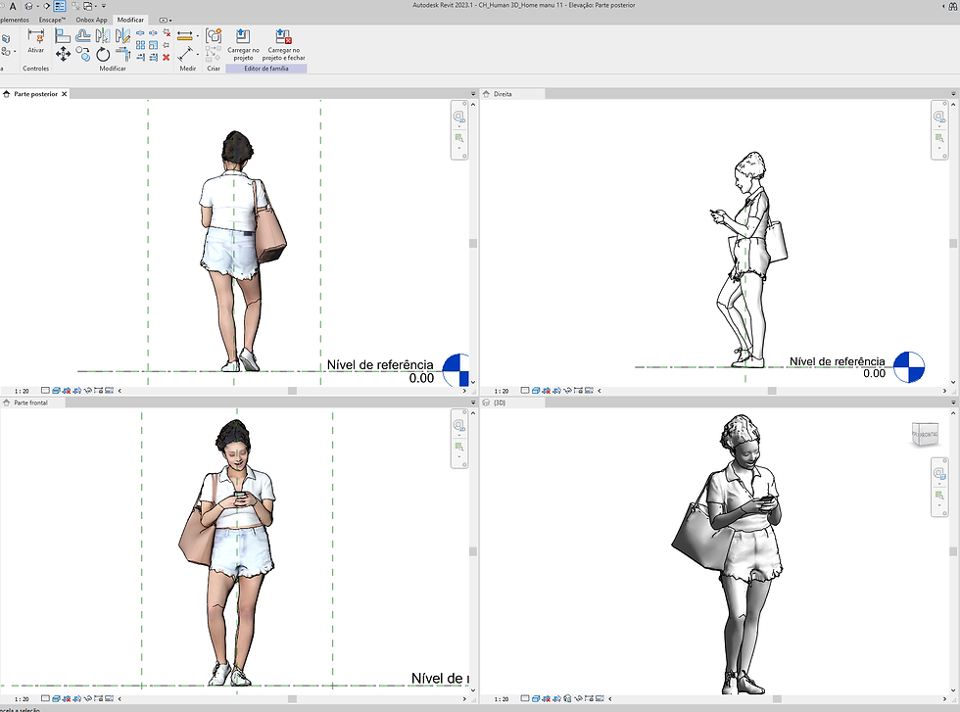Open Parte frontal pane view list dropdown
This screenshot has height=712, width=960.
pos(473,403)
